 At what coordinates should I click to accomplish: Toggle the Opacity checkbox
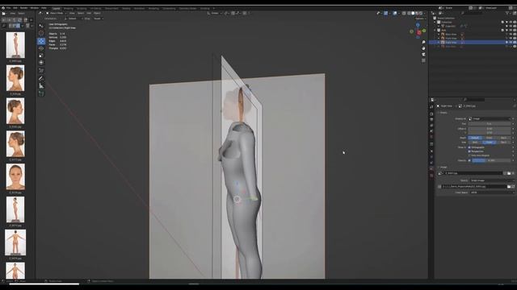coord(469,160)
